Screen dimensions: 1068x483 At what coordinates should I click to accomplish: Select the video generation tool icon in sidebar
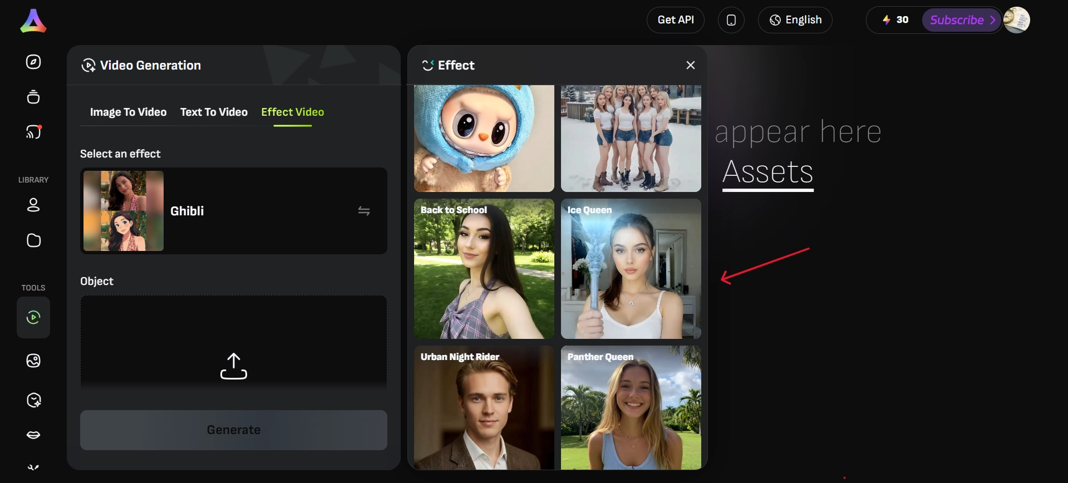pos(33,317)
